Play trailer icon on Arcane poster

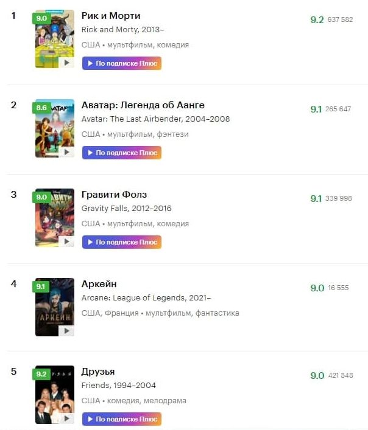coord(66,331)
